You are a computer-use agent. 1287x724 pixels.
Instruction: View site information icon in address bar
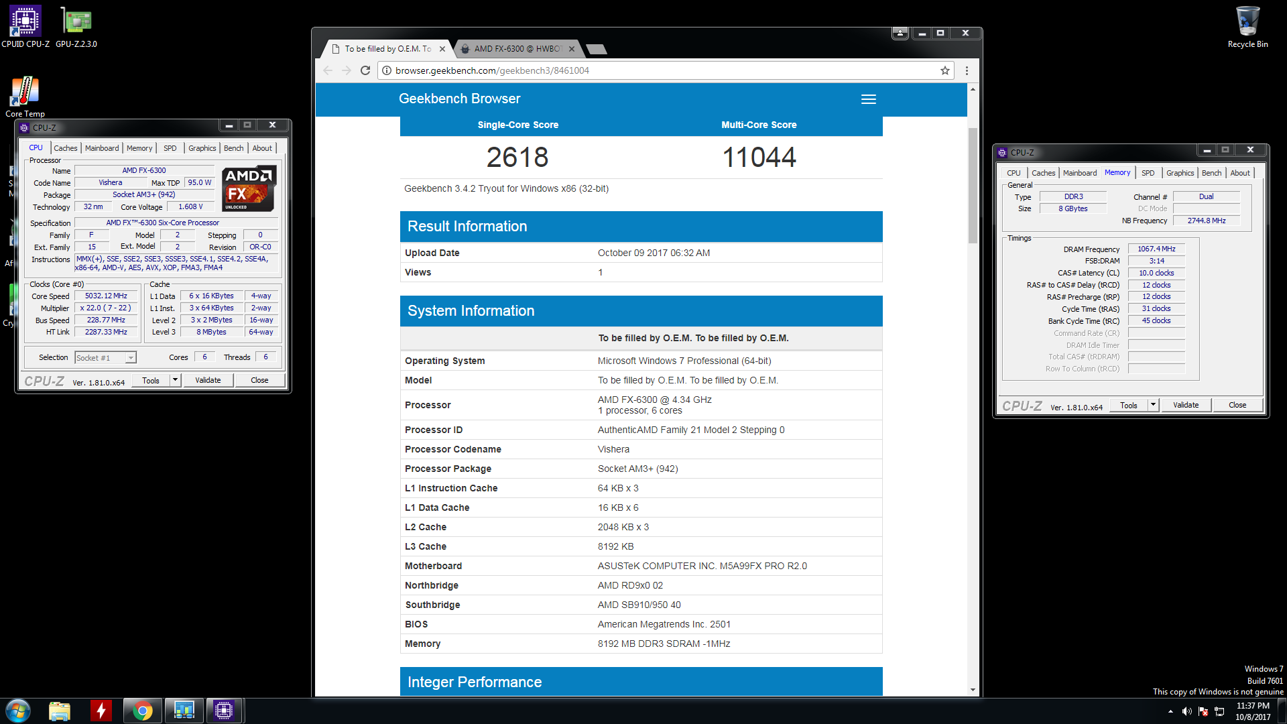click(387, 70)
